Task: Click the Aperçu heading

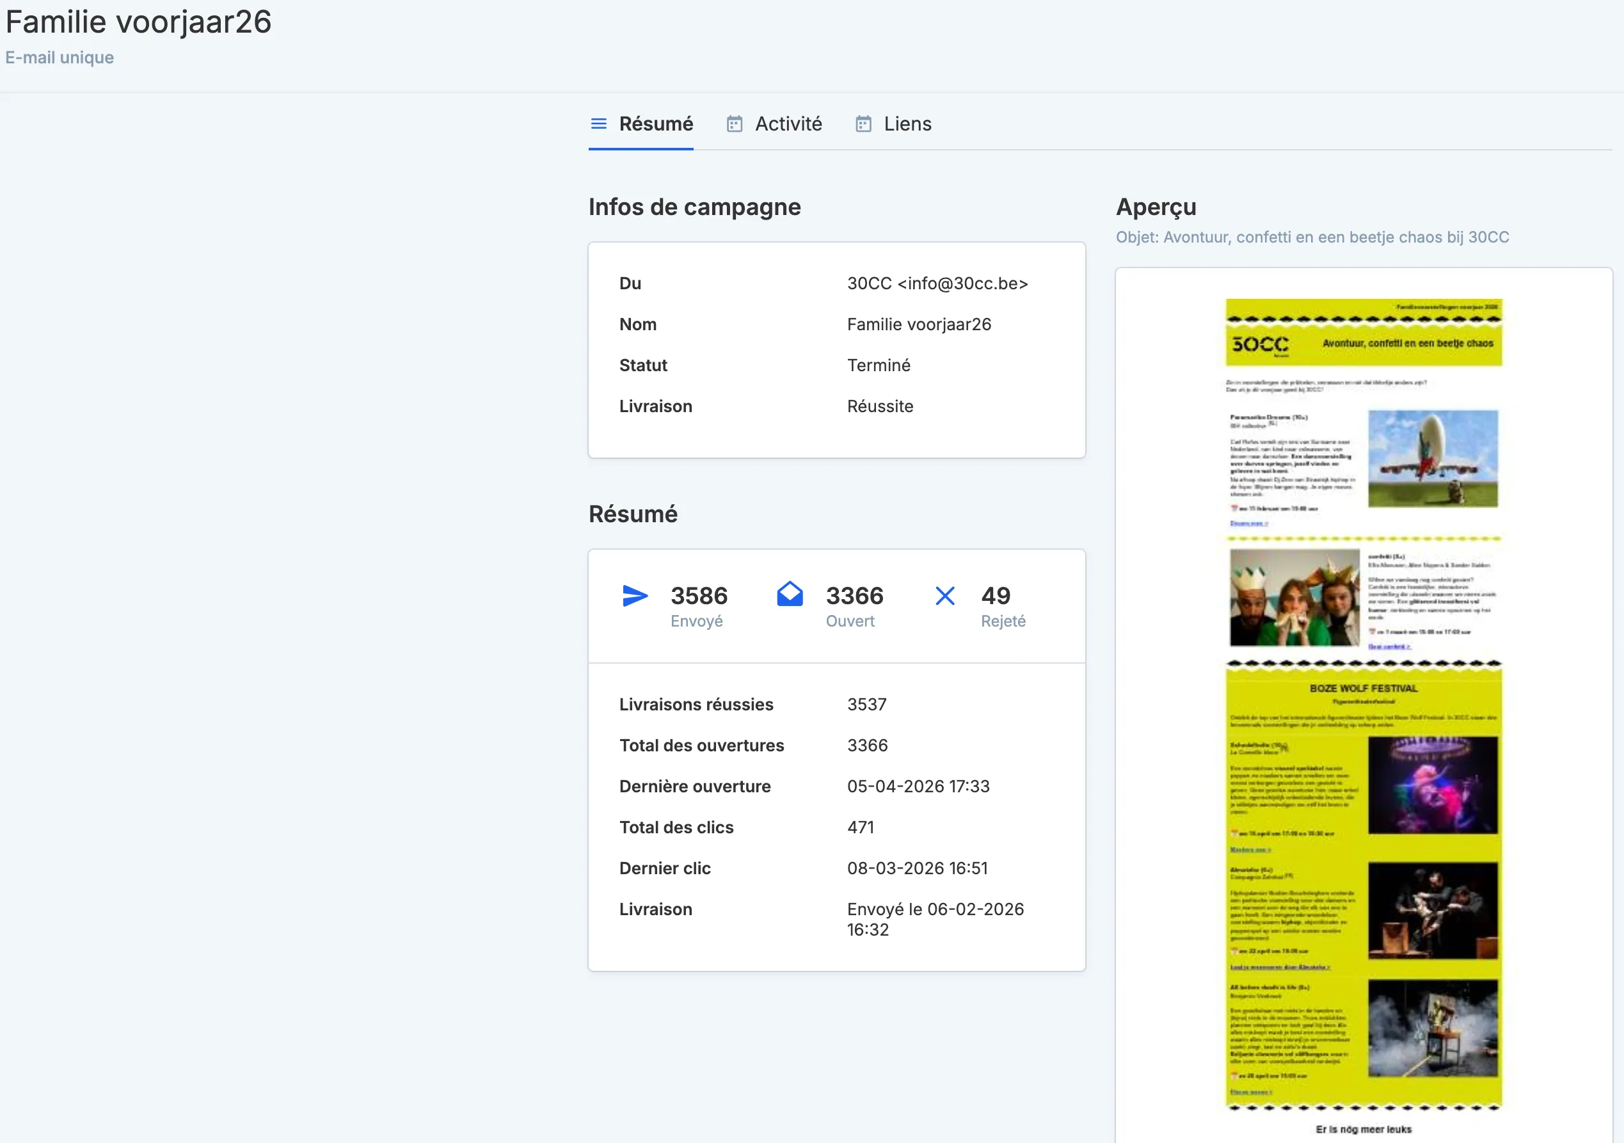Action: [x=1156, y=207]
